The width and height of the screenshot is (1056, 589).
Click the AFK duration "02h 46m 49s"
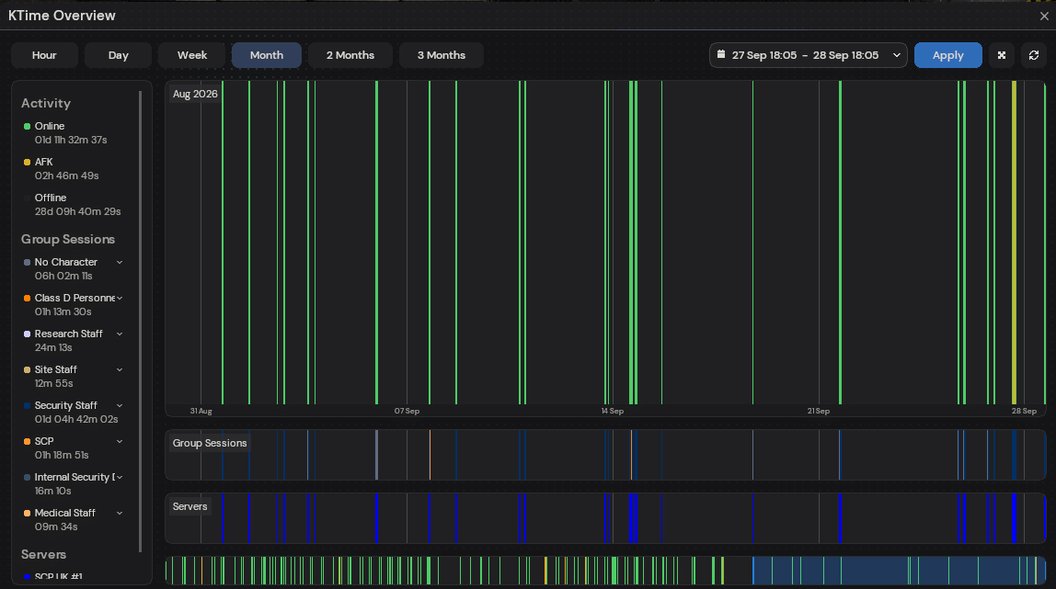point(66,176)
